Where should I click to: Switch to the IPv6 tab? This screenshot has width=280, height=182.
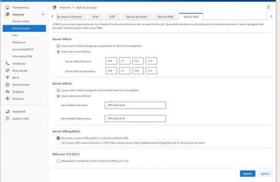click(x=95, y=17)
